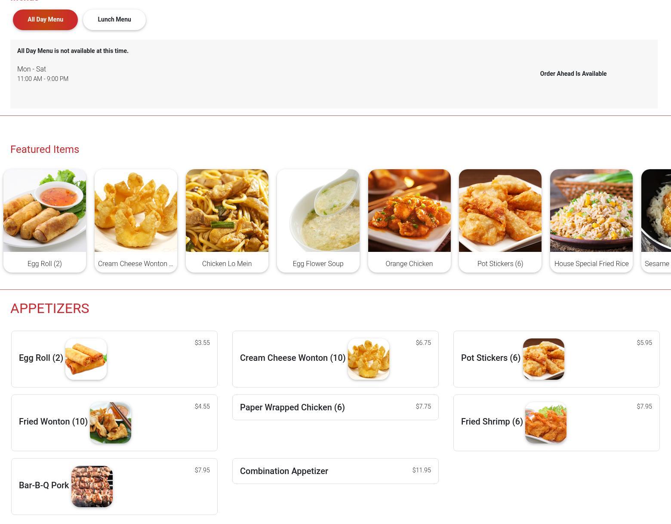Open the featured Egg Roll (2) card
The height and width of the screenshot is (524, 671).
45,221
